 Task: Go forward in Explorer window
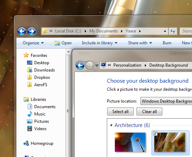31,31
